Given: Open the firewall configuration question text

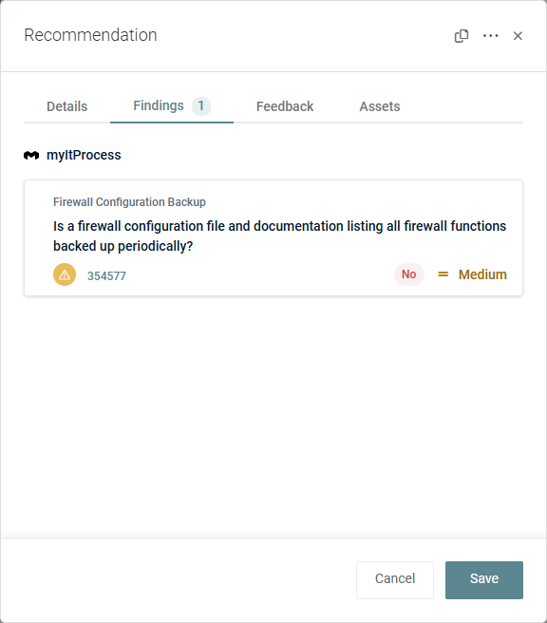Looking at the screenshot, I should 279,236.
